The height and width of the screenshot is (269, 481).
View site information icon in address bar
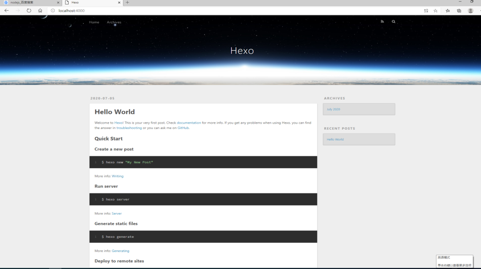[53, 10]
